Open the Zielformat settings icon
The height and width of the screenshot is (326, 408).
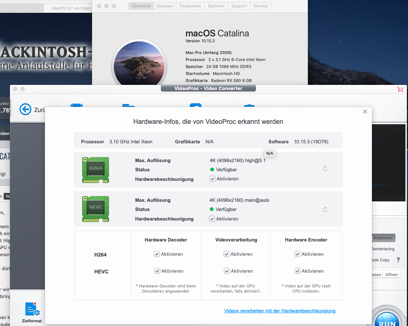32,309
